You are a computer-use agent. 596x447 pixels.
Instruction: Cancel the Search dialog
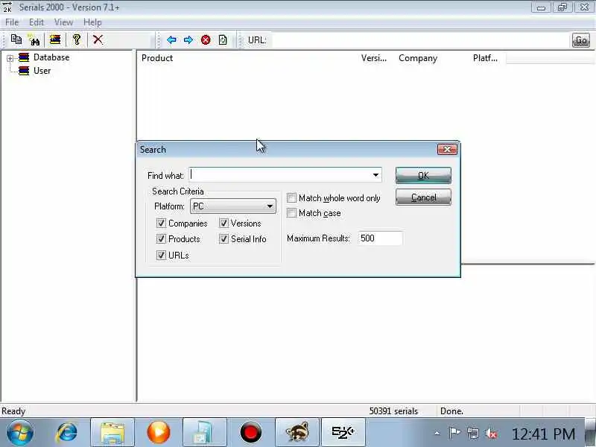tap(423, 197)
